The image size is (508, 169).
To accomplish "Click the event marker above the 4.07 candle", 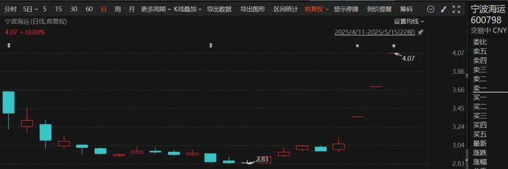I will pyautogui.click(x=394, y=46).
